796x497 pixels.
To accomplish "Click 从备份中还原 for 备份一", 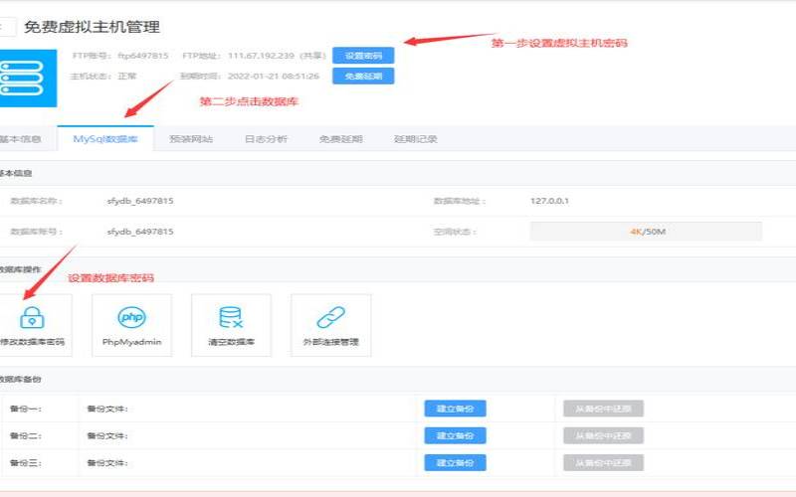I will (603, 409).
